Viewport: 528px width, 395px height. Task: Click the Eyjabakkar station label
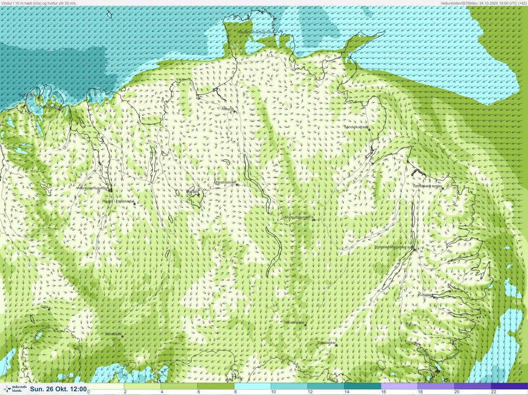pos(327,343)
